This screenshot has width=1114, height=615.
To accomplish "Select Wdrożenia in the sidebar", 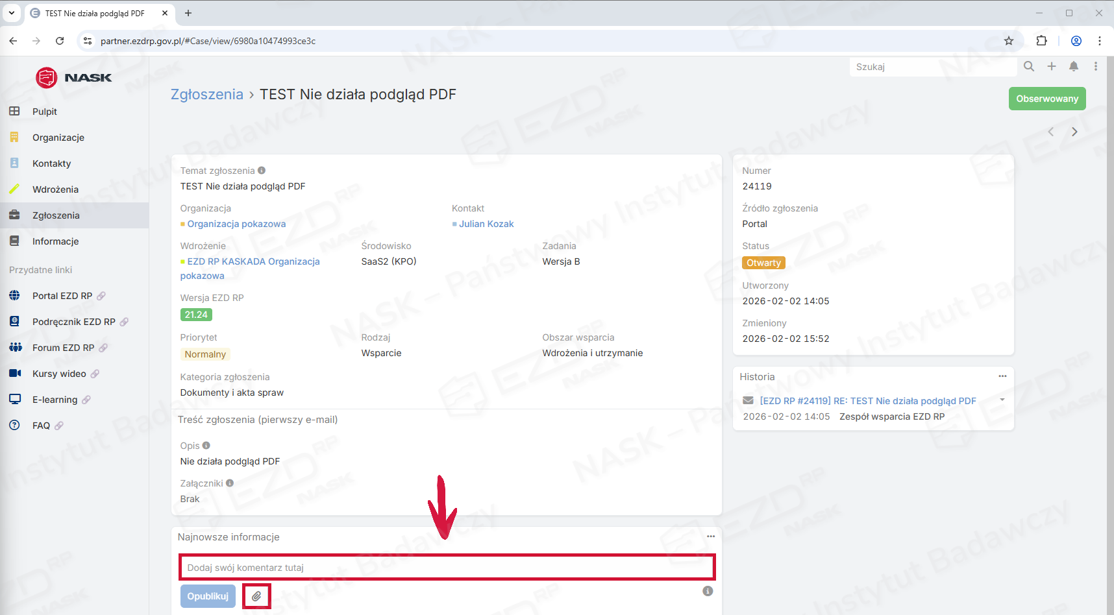I will point(55,189).
